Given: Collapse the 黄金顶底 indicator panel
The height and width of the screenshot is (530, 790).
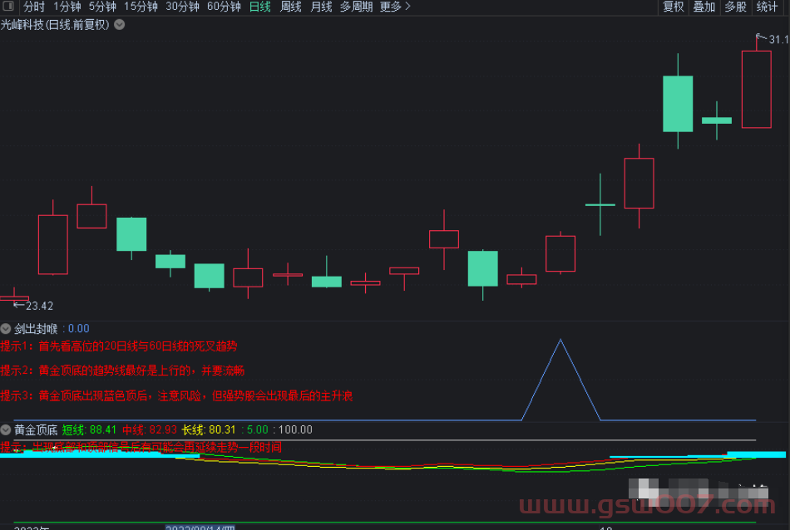Looking at the screenshot, I should pos(7,429).
